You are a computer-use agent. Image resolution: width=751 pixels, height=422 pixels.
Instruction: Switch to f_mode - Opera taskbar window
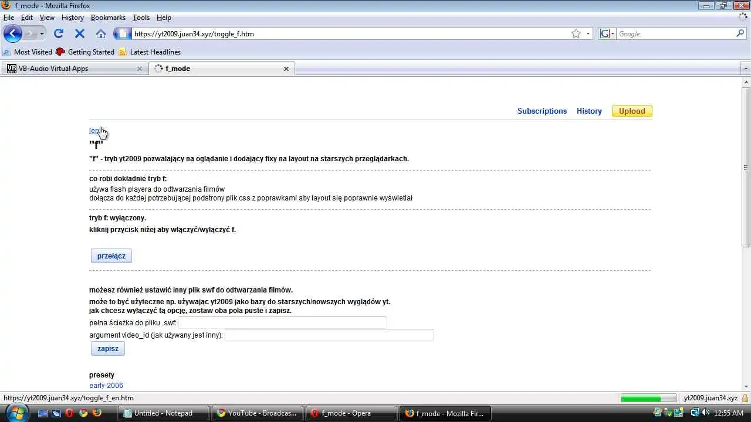[351, 413]
